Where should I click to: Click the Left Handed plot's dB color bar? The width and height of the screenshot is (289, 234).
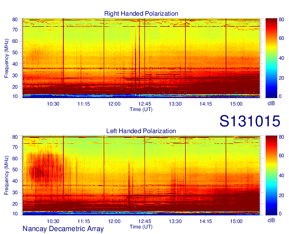click(x=271, y=175)
